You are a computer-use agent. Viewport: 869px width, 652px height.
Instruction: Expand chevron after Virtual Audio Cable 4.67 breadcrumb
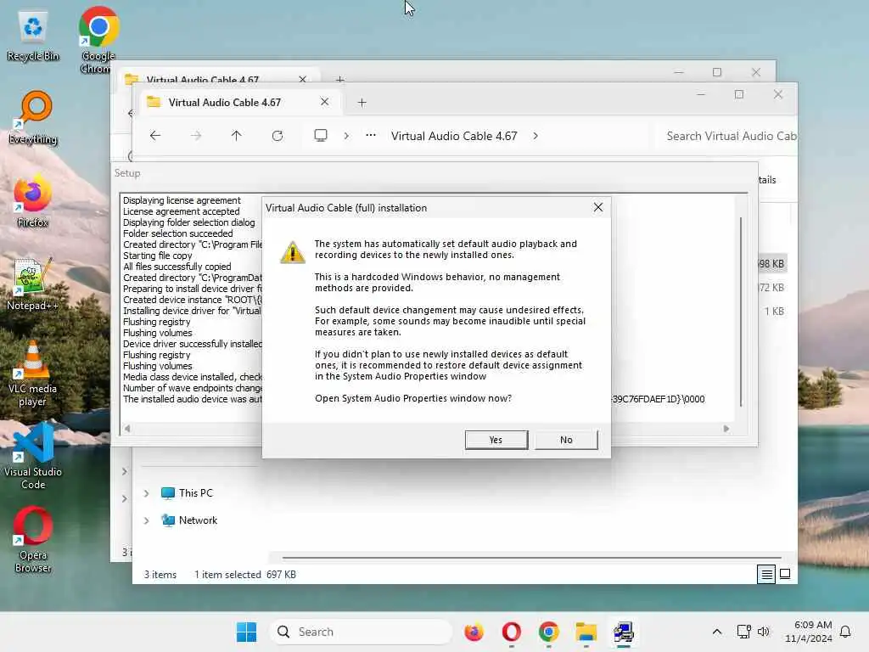[535, 136]
